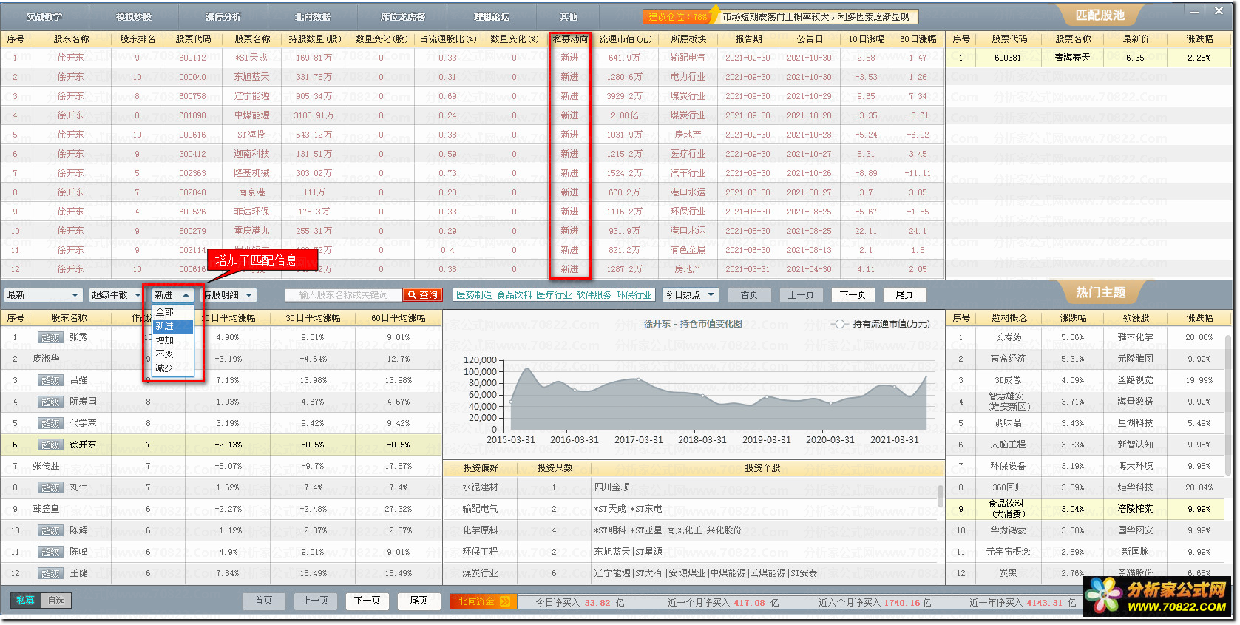Toggle the 持有流通市值 chart legend marker

(x=839, y=324)
